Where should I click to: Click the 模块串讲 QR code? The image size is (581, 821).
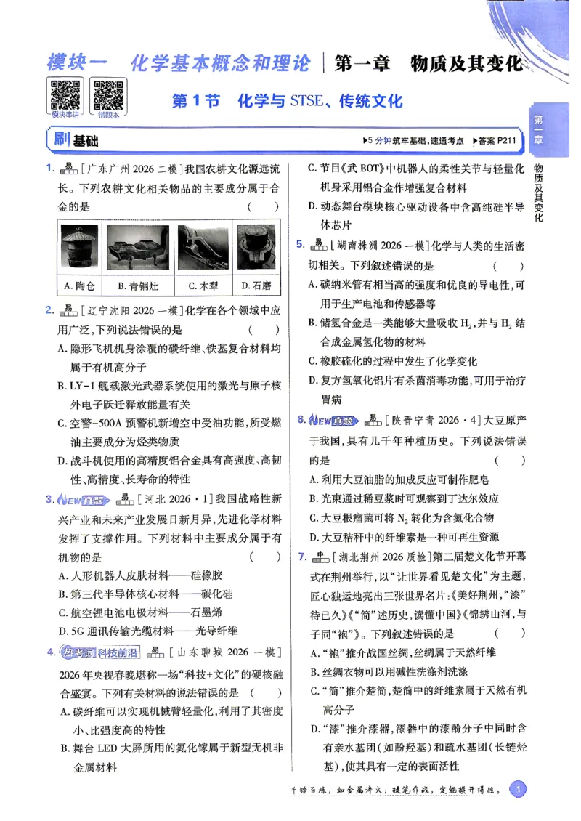tap(65, 95)
